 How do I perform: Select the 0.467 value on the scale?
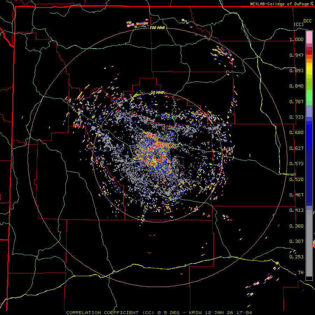point(296,195)
